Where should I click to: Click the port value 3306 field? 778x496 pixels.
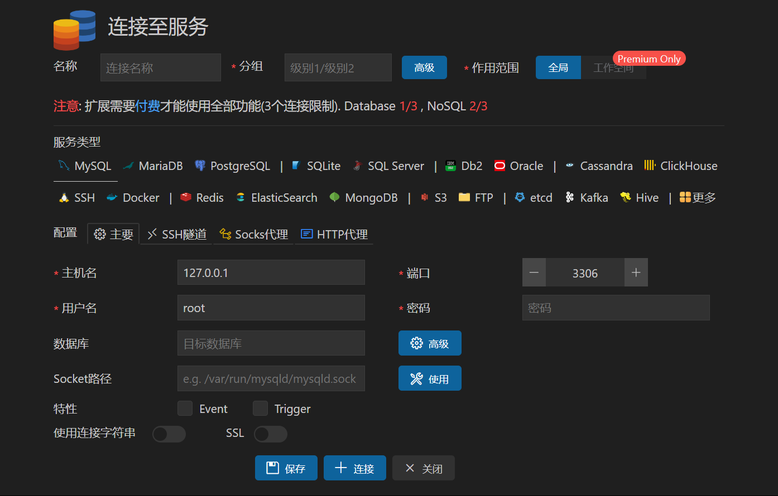[585, 273]
